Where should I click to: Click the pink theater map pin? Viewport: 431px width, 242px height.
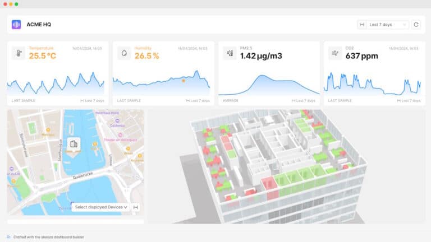click(x=120, y=135)
